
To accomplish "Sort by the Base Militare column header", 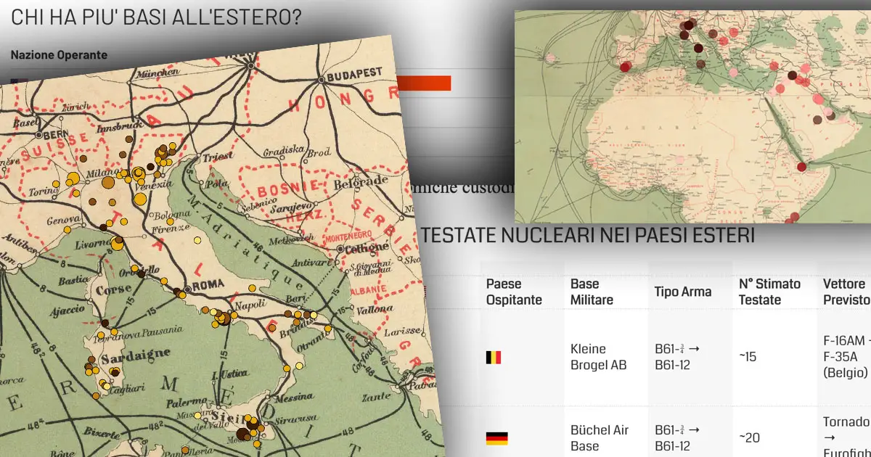I will 592,292.
